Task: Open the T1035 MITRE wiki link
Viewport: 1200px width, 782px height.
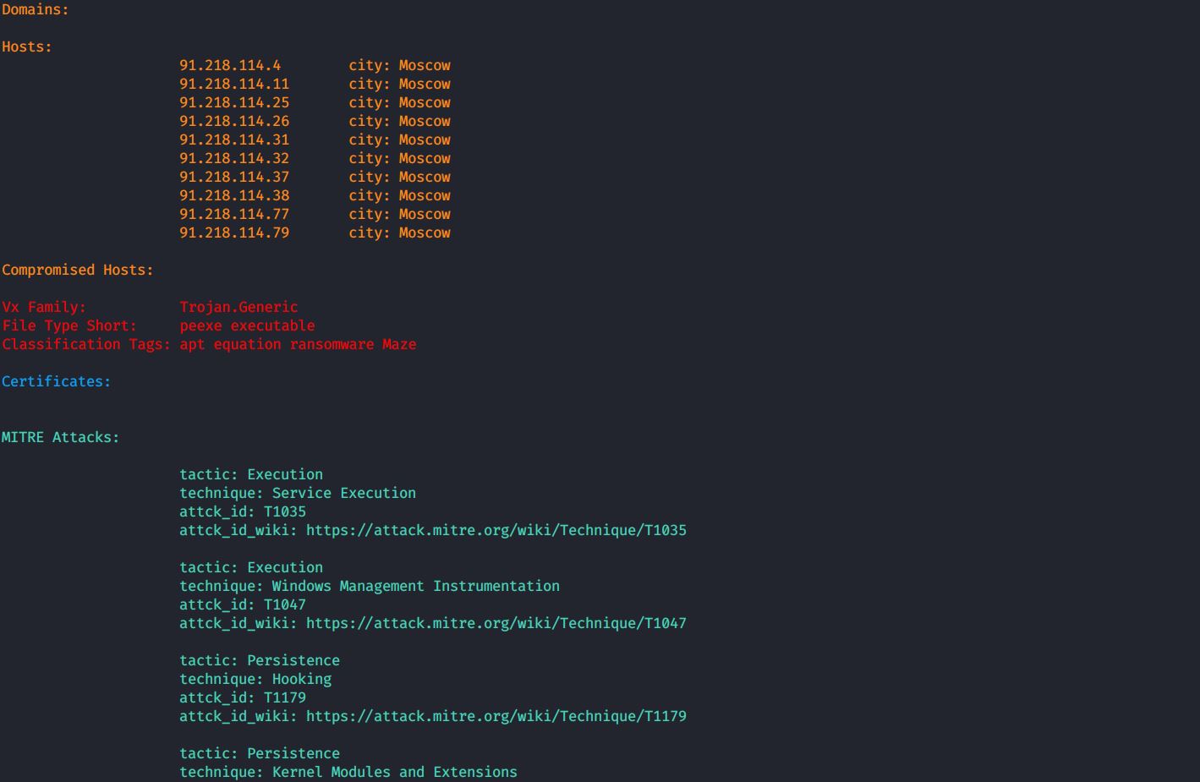Action: click(x=496, y=531)
